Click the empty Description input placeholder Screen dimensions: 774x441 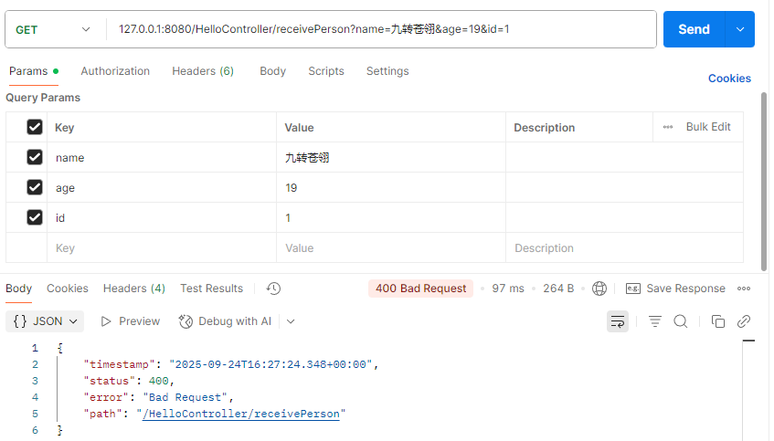point(624,247)
